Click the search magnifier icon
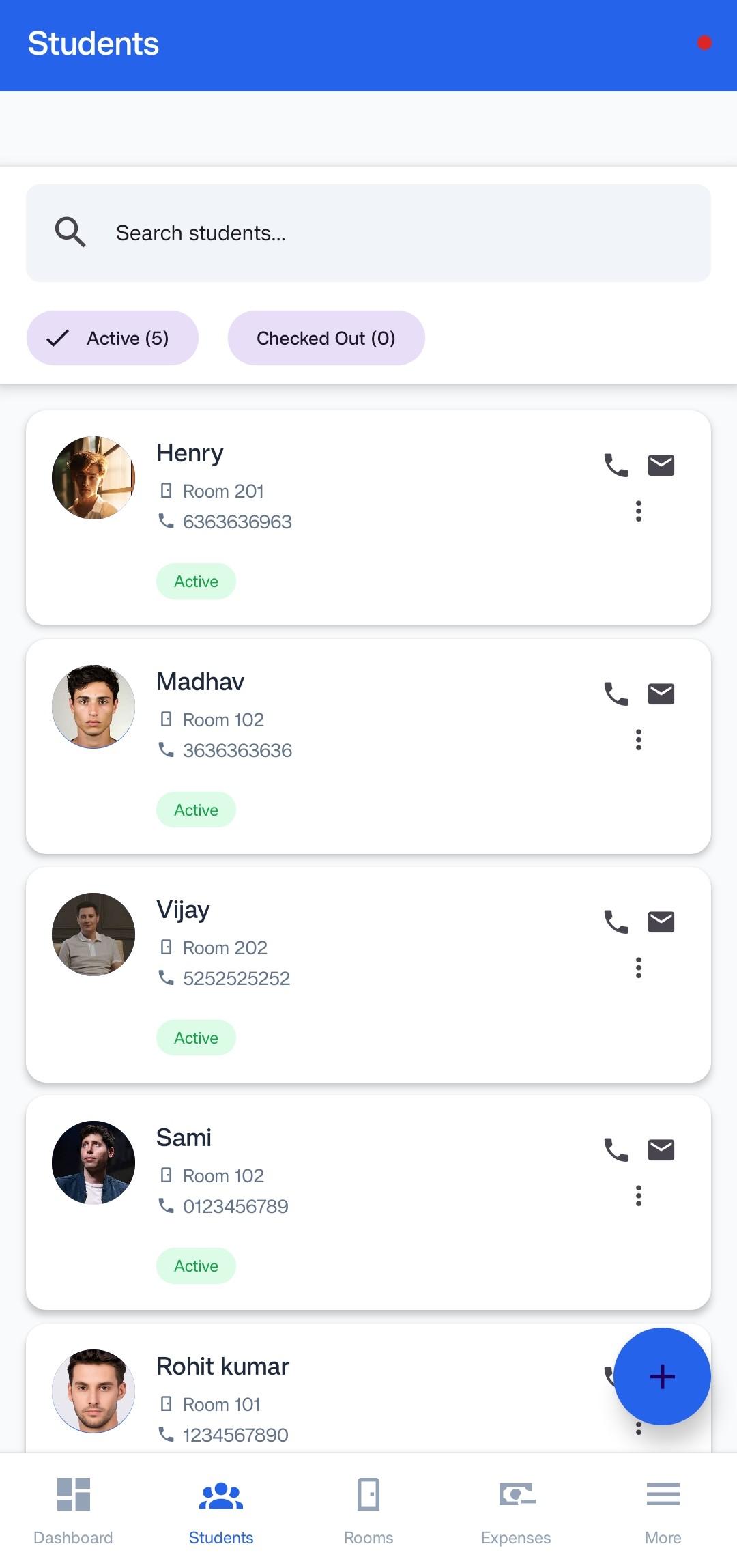Viewport: 737px width, 1557px height. 70,233
